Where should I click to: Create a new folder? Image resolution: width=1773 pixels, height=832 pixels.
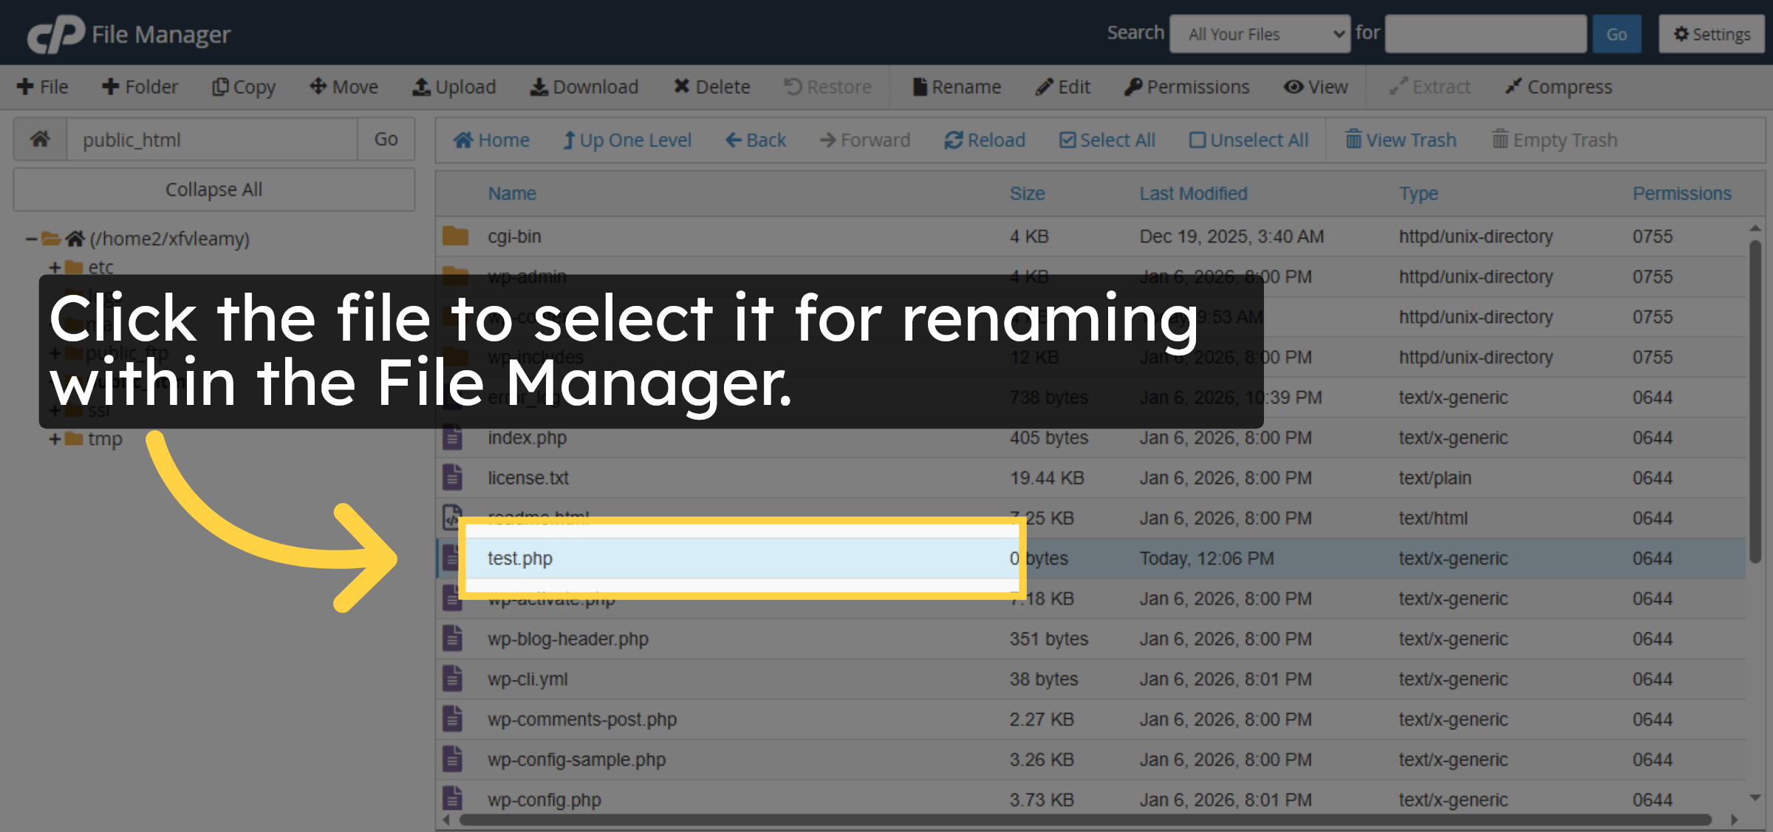(x=140, y=86)
